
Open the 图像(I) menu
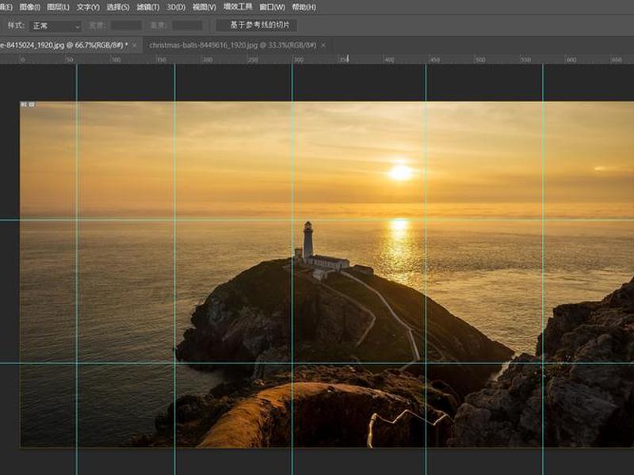29,7
